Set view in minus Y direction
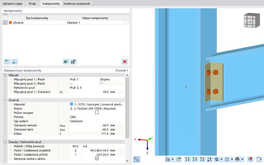The image size is (264, 165). coord(195,159)
